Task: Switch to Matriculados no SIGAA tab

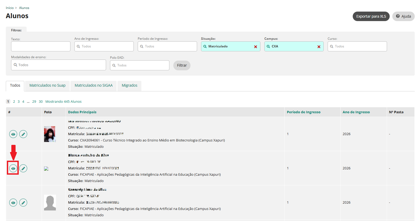Action: (x=93, y=86)
